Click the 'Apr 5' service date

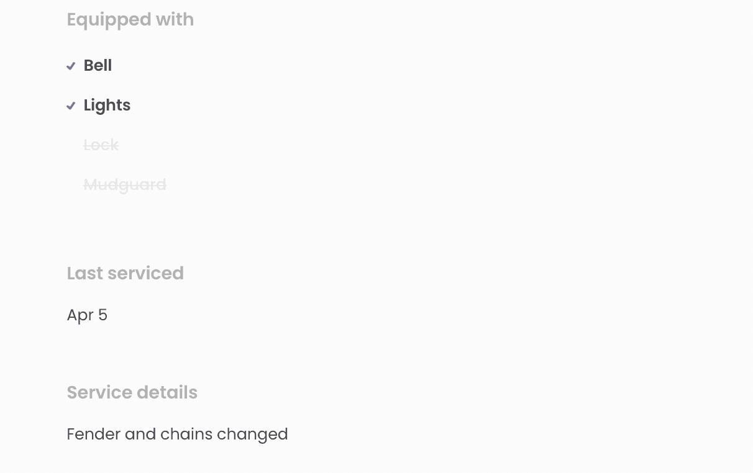tap(87, 315)
